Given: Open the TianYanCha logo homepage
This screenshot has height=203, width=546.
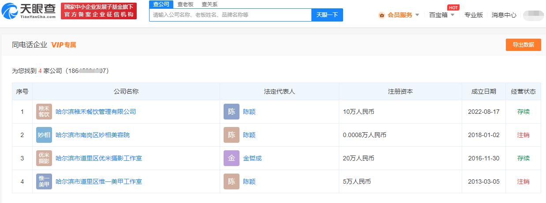Looking at the screenshot, I should coord(29,11).
